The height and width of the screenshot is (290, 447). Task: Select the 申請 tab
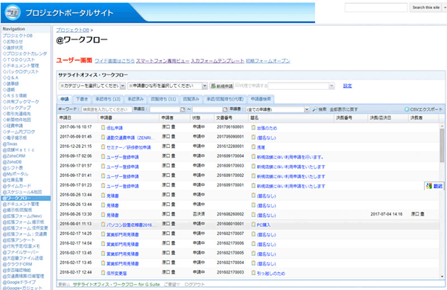[x=65, y=99]
